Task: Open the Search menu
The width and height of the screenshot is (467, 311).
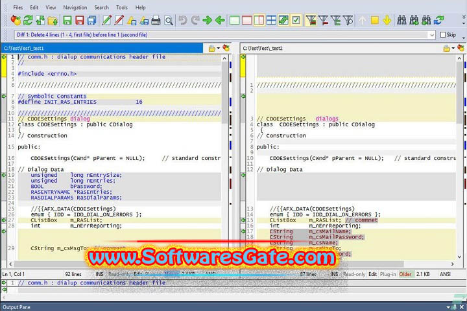Action: tap(102, 7)
